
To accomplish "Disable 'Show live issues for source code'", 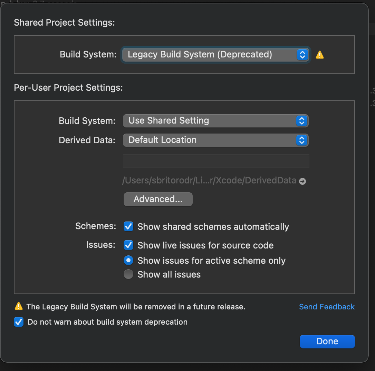I will pos(128,245).
